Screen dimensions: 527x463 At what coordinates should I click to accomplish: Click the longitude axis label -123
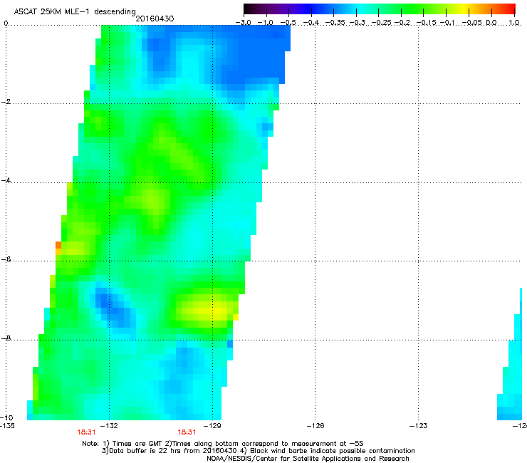pyautogui.click(x=419, y=426)
